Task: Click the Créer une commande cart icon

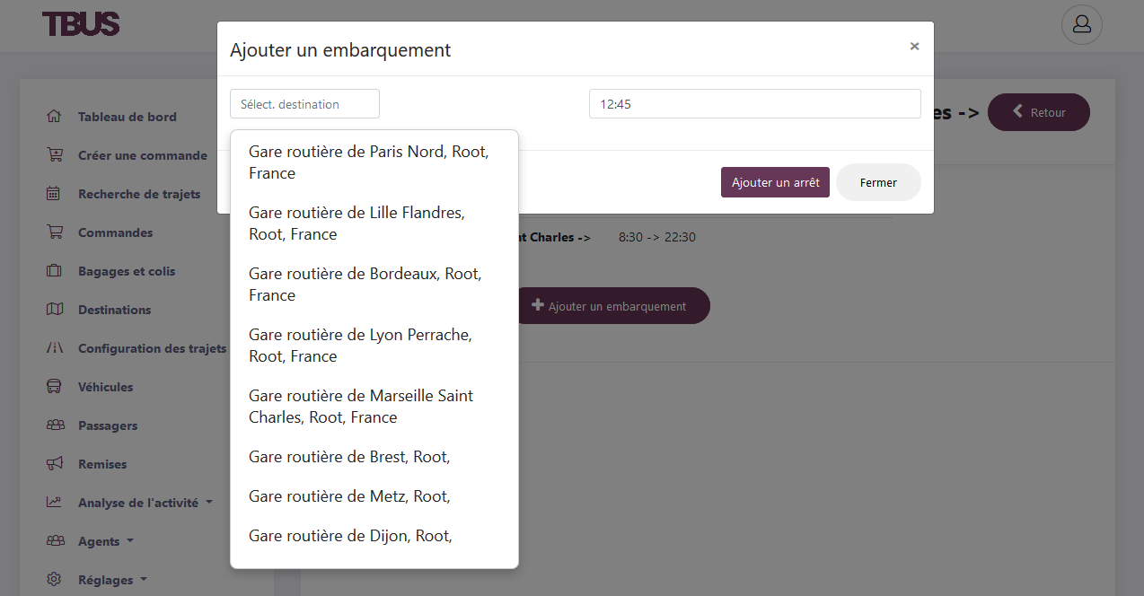Action: (x=54, y=155)
